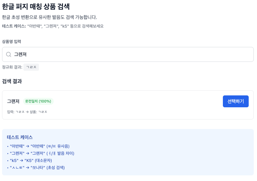Select the "ㅅㄴㅌ" → "쏘나타" test case line

click(x=37, y=168)
